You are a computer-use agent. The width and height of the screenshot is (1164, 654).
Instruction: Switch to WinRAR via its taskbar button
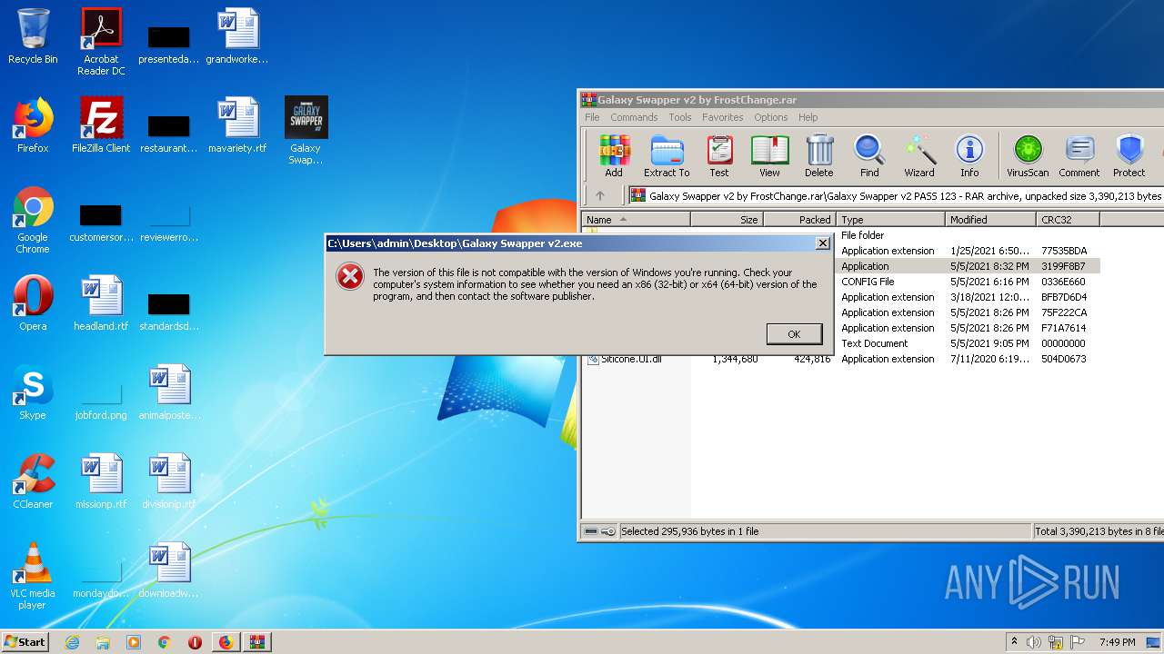point(256,642)
